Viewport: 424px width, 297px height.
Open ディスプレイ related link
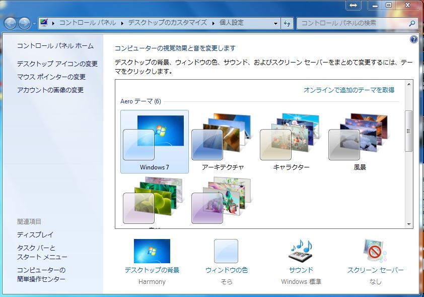(35, 235)
